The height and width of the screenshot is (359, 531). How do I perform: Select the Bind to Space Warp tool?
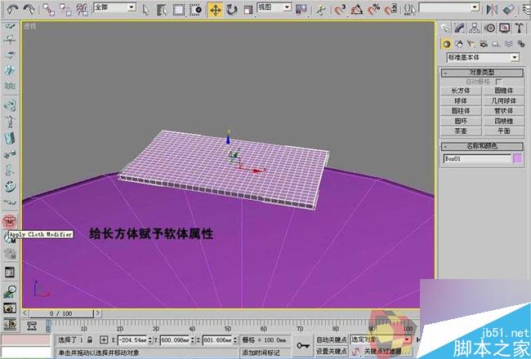tap(82, 10)
